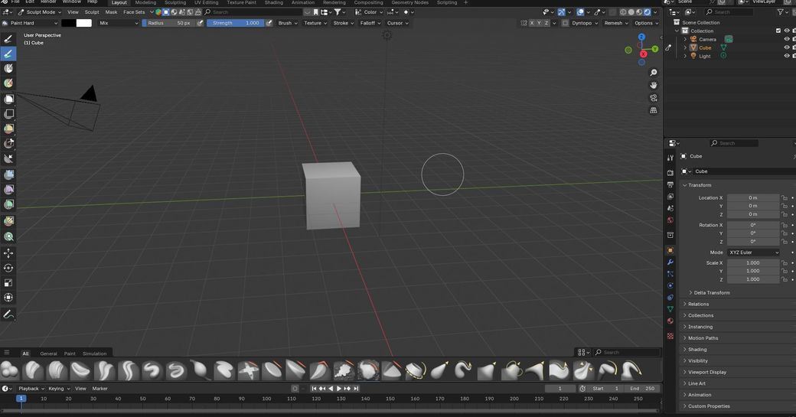Click the Annotate tool icon
Image resolution: width=796 pixels, height=417 pixels.
(x=9, y=314)
